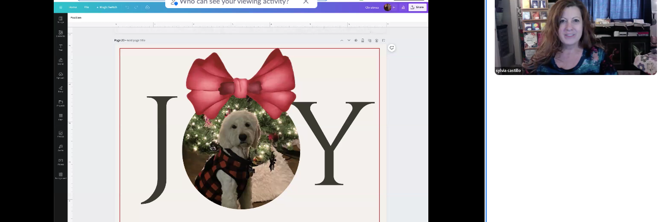This screenshot has height=222, width=660.
Task: Close the viewing activity notification
Action: click(x=306, y=2)
